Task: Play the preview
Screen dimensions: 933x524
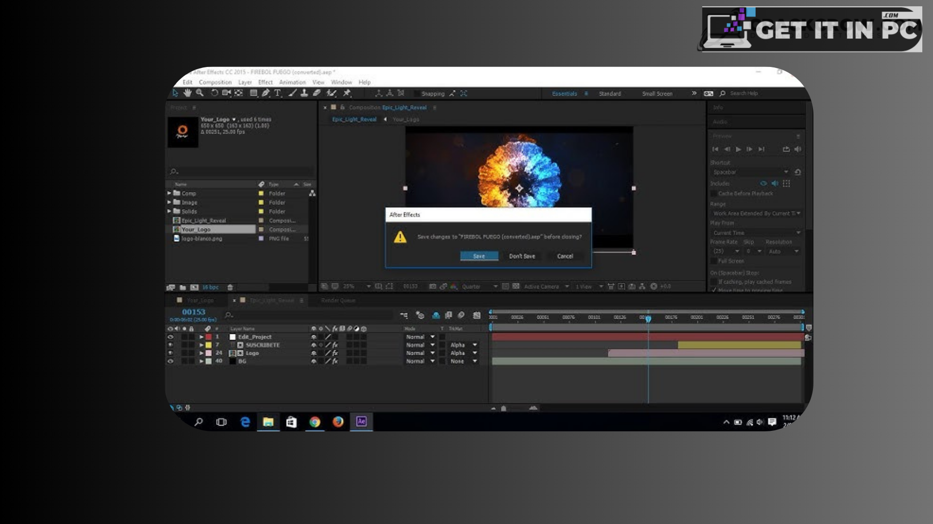Action: 738,149
